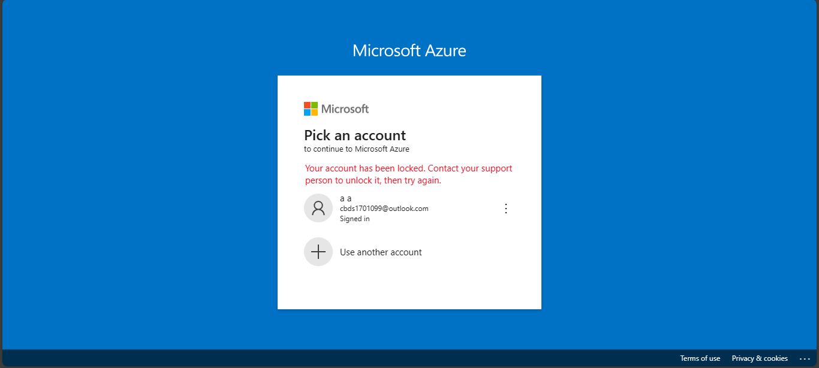
Task: Open the footer ellipsis more options
Action: pos(805,358)
